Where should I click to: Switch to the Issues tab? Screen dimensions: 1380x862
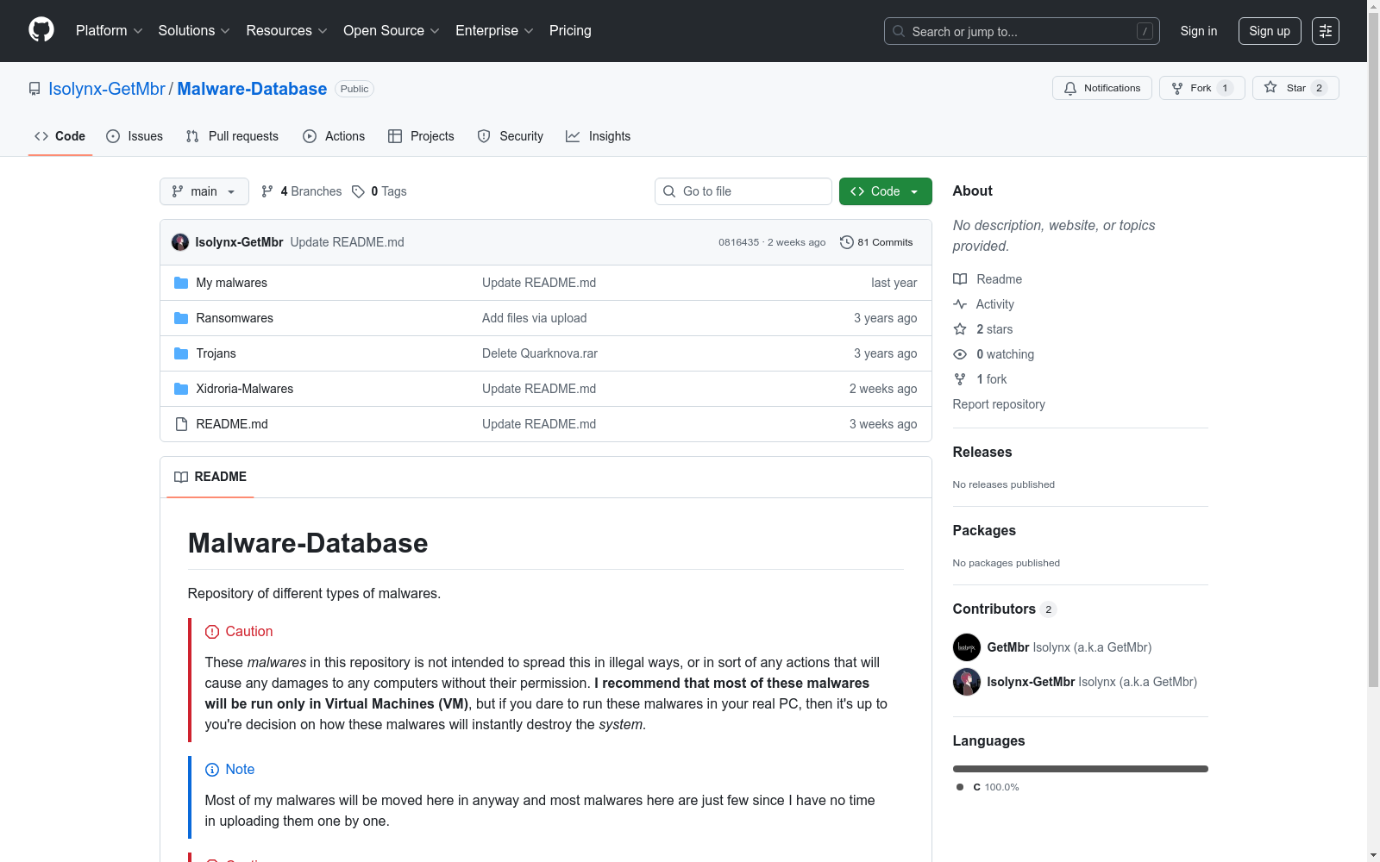click(x=135, y=136)
